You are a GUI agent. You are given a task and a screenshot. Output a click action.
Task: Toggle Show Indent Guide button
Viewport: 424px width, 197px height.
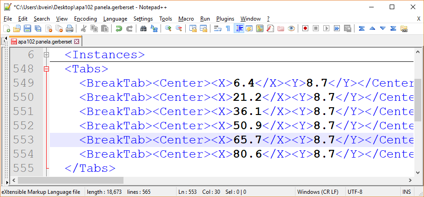pyautogui.click(x=239, y=28)
